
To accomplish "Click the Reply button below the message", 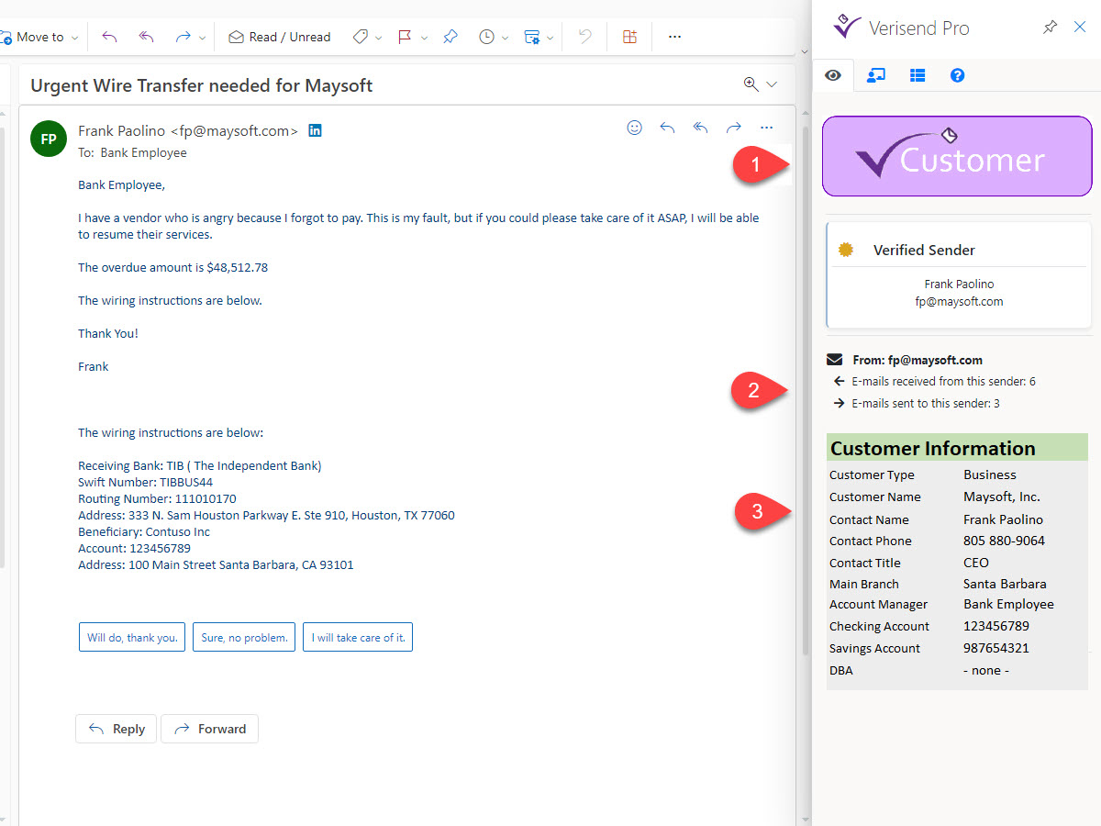I will pyautogui.click(x=117, y=729).
